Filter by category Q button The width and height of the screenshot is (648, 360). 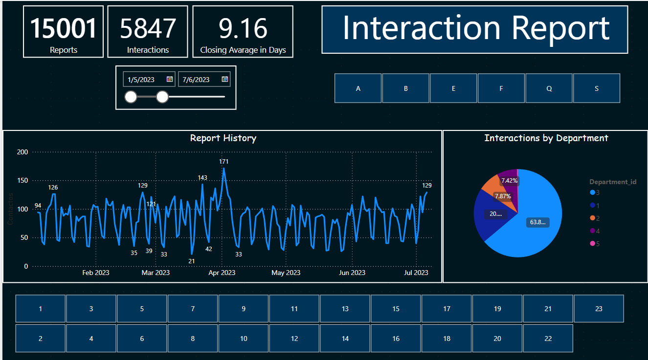coord(549,88)
